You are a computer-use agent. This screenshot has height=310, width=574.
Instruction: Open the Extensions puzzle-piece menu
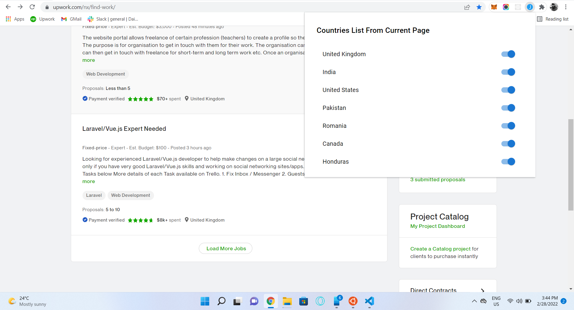click(542, 7)
